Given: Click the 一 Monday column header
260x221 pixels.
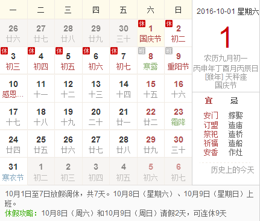Looking at the screenshot, I should (13, 10).
